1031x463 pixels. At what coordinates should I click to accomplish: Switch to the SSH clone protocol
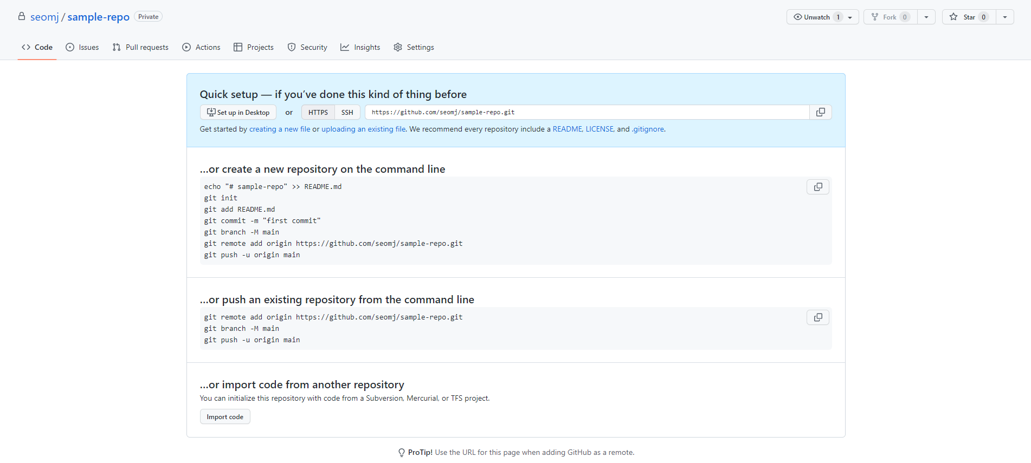(x=347, y=112)
